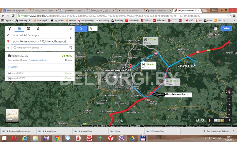The width and height of the screenshot is (237, 150).
Task: Switch to the Отправленные mail tab
Action: pos(159,11)
